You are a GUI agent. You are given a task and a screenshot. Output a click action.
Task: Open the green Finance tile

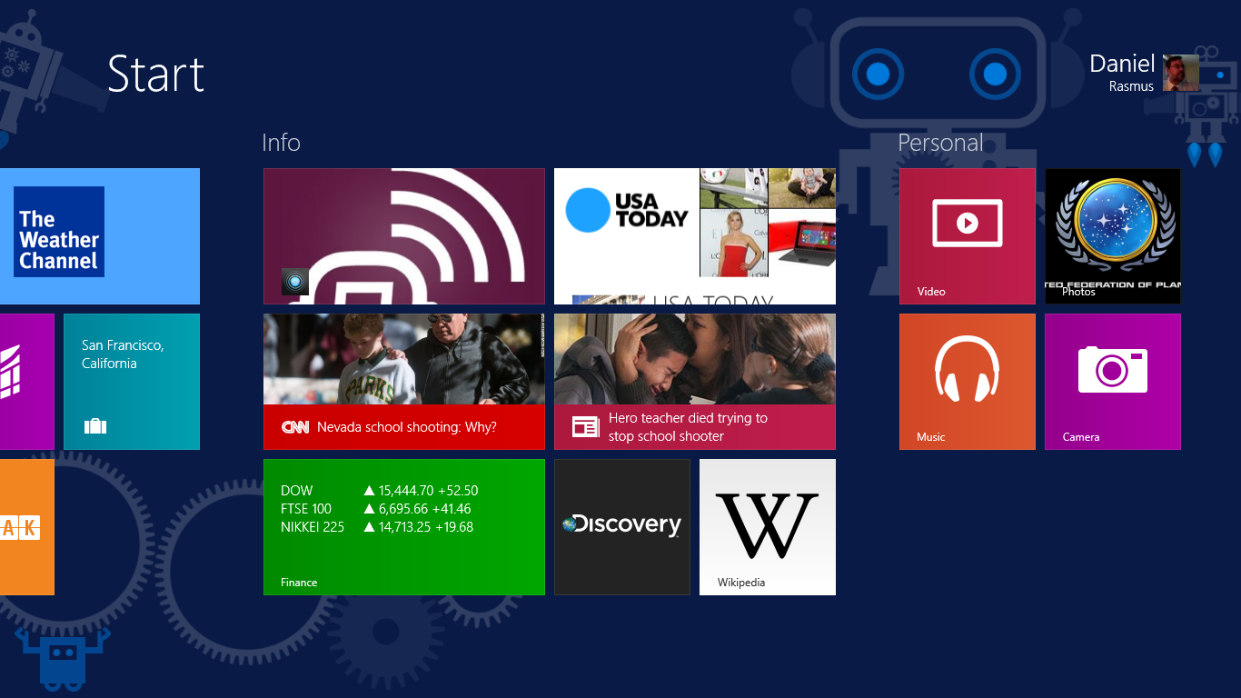pyautogui.click(x=404, y=527)
